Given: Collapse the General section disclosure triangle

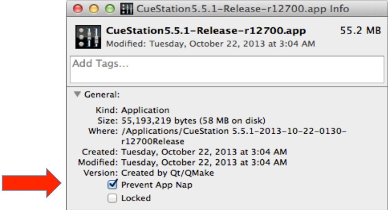Looking at the screenshot, I should pyautogui.click(x=77, y=95).
